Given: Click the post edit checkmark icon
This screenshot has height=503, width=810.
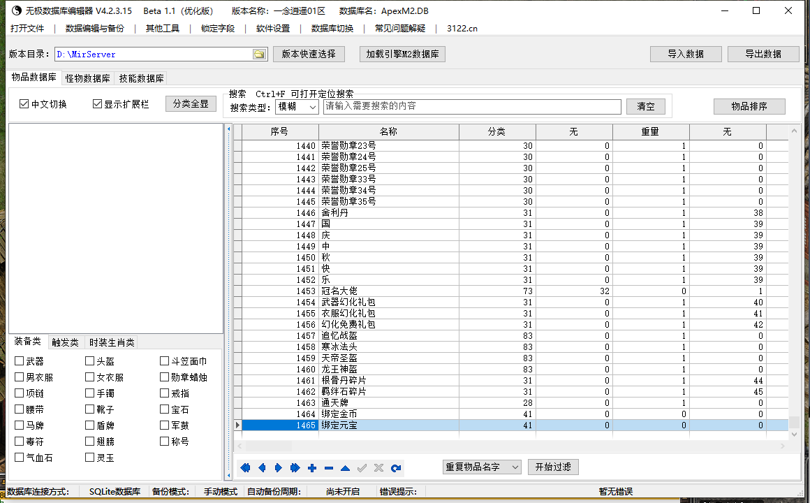Looking at the screenshot, I should click(x=362, y=468).
